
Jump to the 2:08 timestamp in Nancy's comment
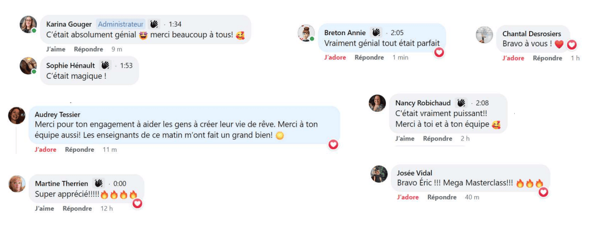[482, 103]
